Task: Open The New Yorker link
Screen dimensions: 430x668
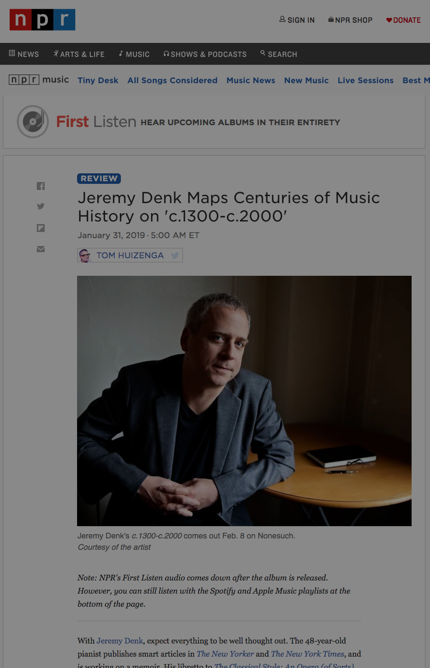Action: point(225,654)
